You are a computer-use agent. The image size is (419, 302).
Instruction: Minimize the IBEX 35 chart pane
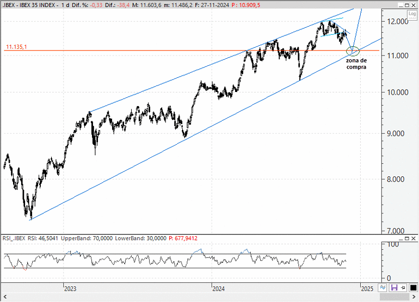click(x=400, y=5)
